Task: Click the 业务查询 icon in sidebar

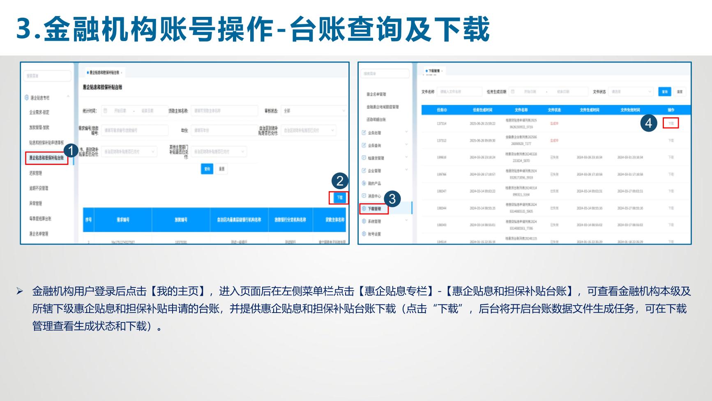Action: pos(364,145)
